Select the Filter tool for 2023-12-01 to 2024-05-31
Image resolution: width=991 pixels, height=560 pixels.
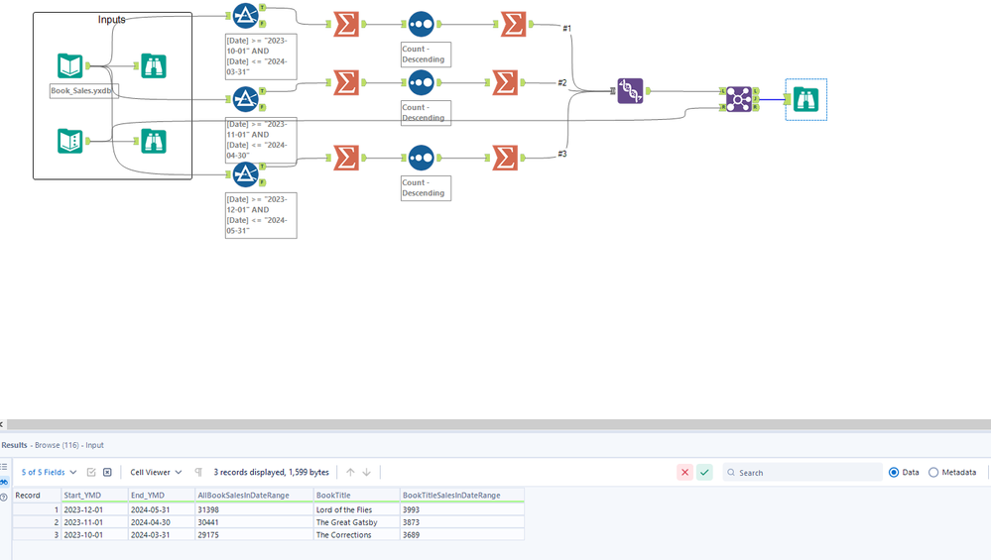[x=245, y=174]
